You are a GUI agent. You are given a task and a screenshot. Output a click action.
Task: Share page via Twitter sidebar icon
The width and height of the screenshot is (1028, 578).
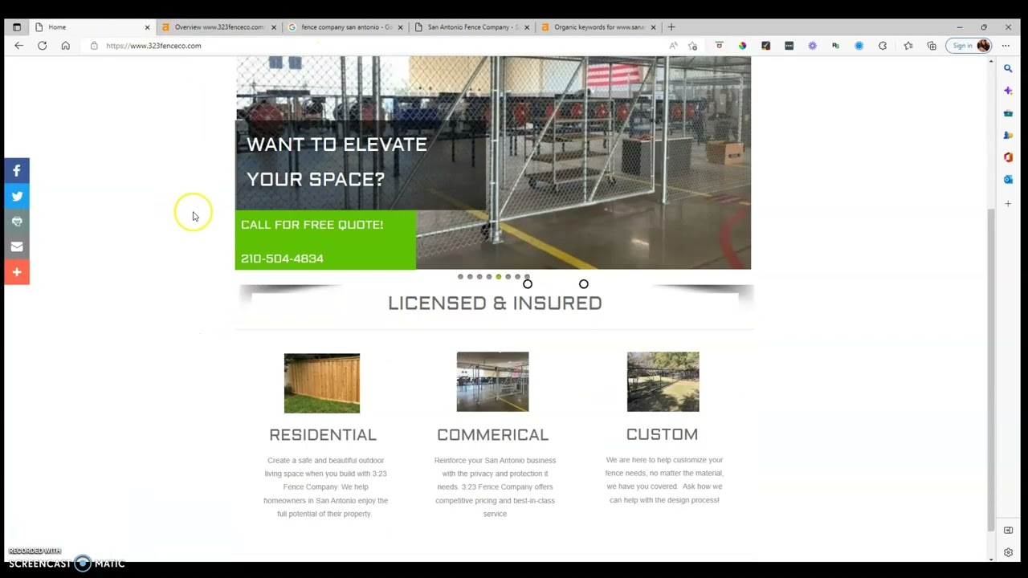[16, 196]
